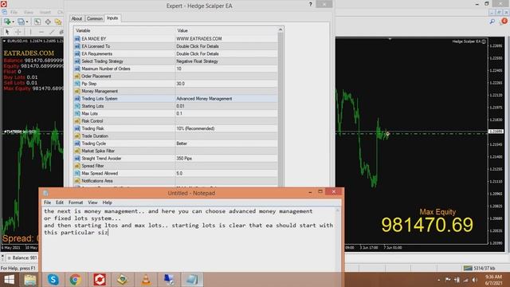Select the cursor arrow tool in MetaTrader

(x=7, y=32)
